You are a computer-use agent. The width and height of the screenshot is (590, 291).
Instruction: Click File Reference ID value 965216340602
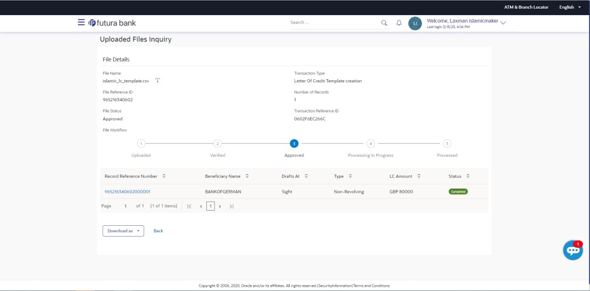pos(118,100)
